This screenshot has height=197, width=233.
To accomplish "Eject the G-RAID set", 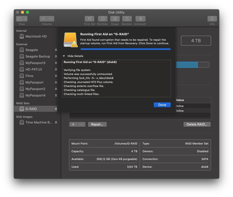I will (x=56, y=109).
